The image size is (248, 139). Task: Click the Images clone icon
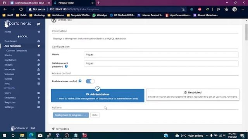click(39, 65)
